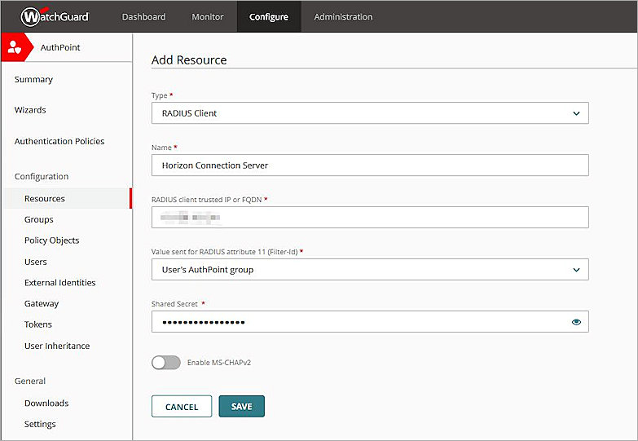Enable the MS-CHAPv2 toggle

coord(166,363)
